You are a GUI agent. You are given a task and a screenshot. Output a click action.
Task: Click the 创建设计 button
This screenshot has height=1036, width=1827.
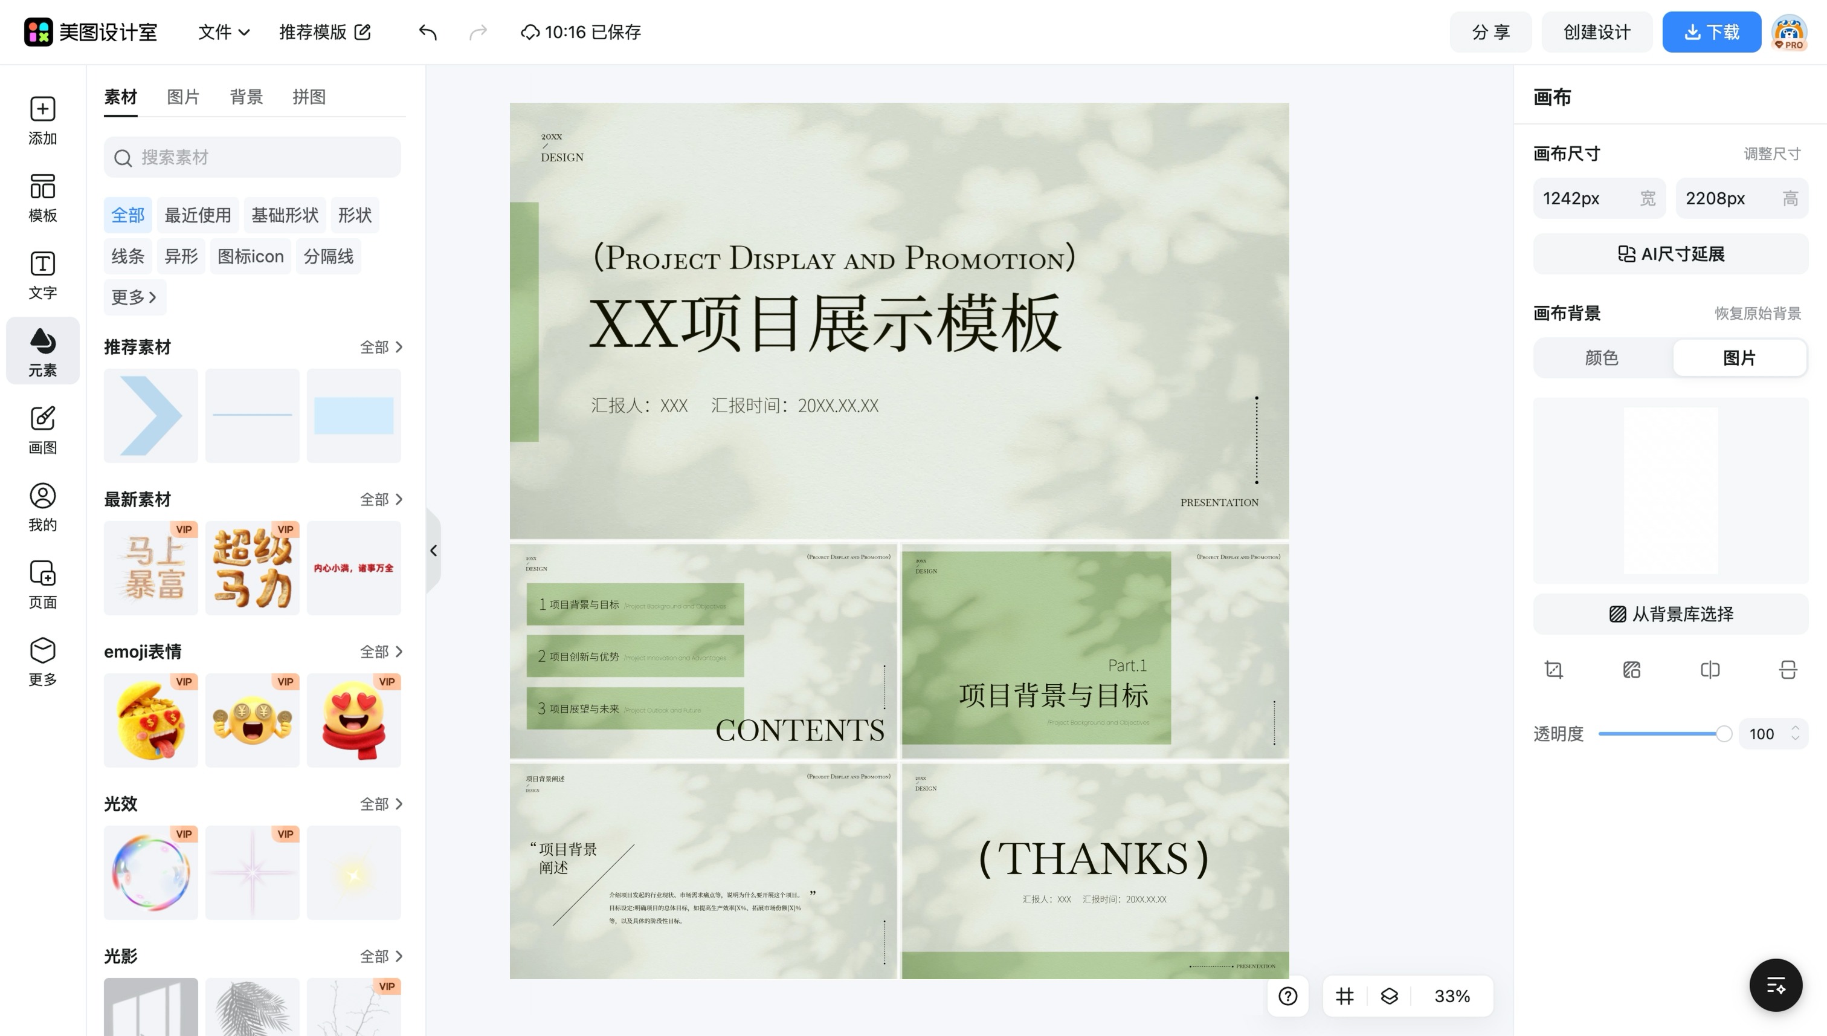(1597, 32)
